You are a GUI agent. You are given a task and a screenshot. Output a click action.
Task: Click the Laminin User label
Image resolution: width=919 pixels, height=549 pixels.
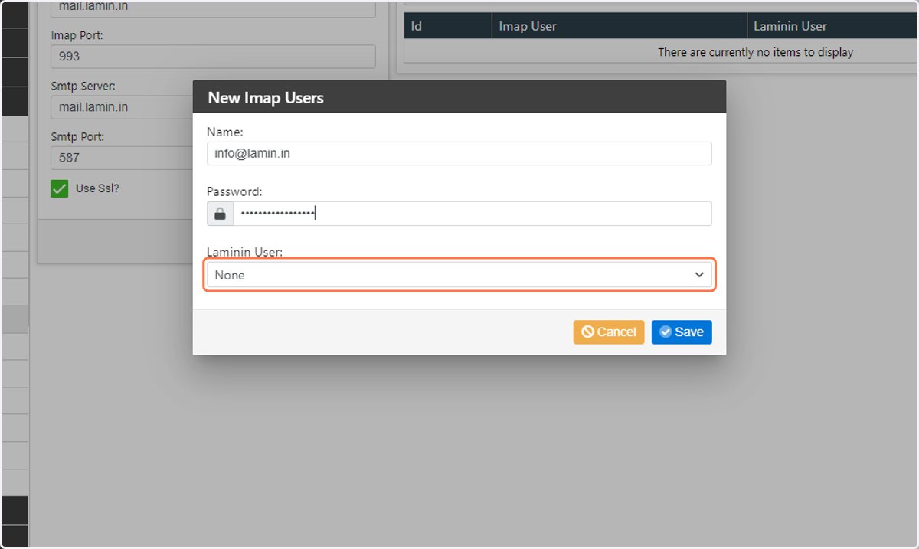(245, 251)
